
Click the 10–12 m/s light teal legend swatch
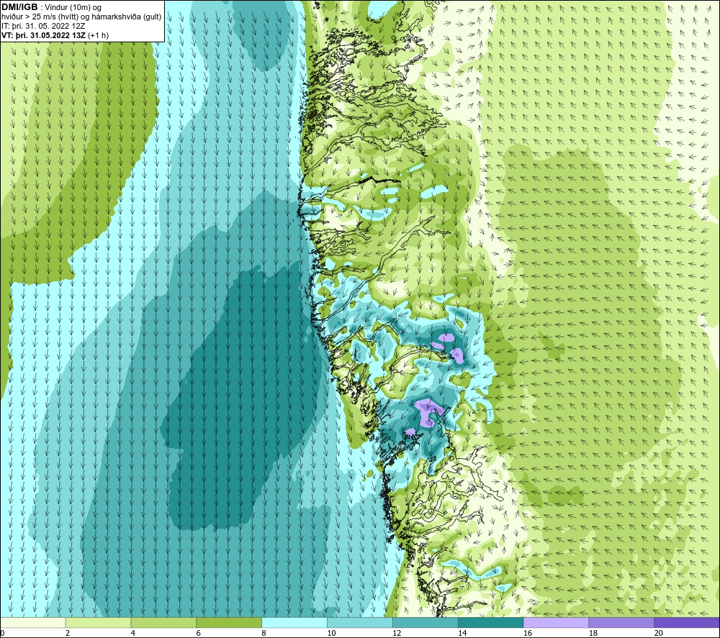360,622
